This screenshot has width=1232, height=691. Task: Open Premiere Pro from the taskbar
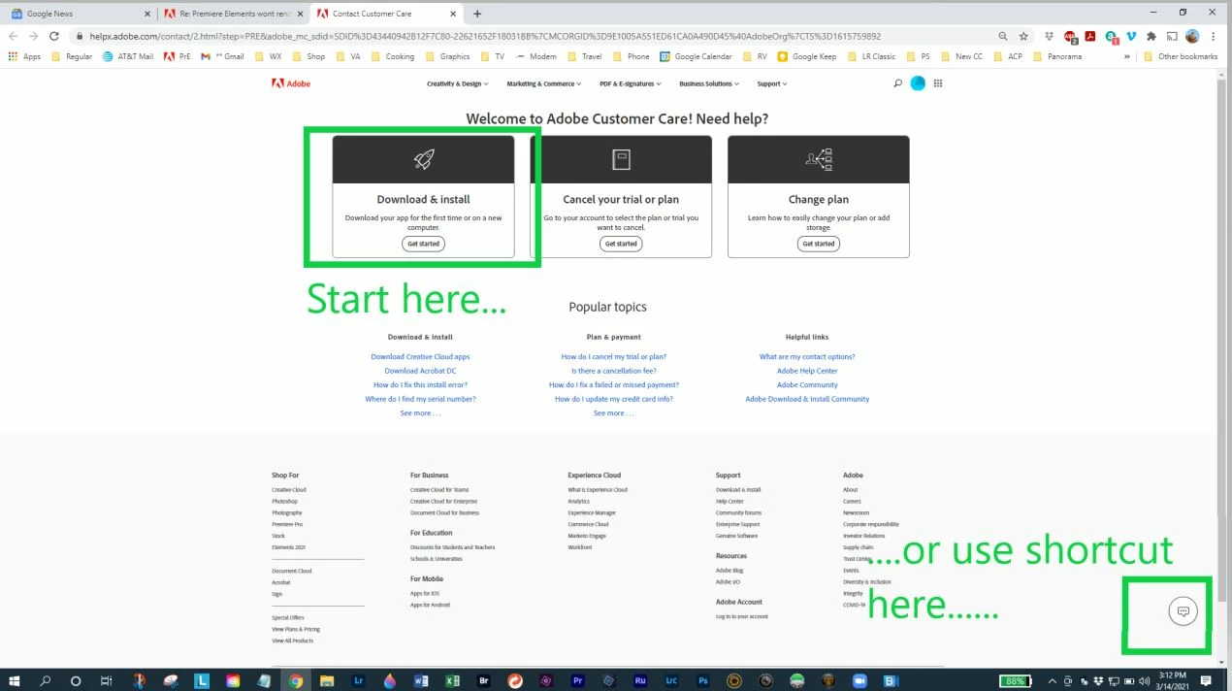pos(577,681)
